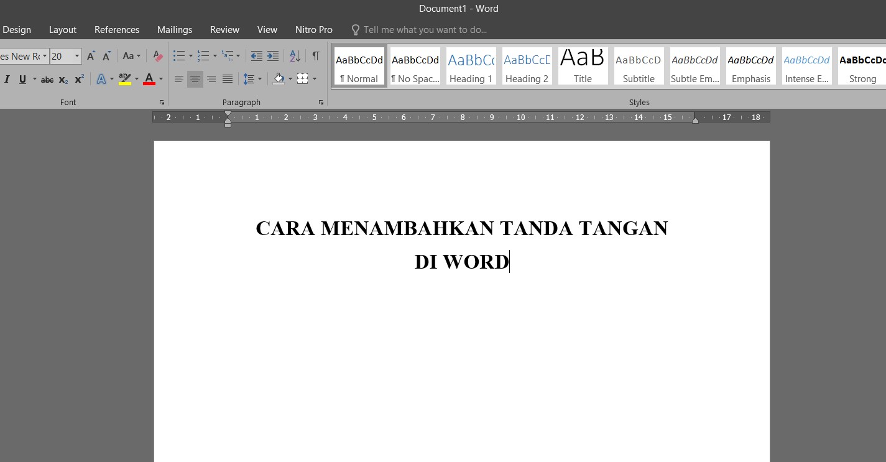Click the hanging indent marker on ruler
This screenshot has width=886, height=462.
tap(228, 120)
